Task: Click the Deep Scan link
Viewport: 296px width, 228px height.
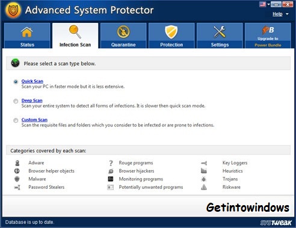Action: coord(32,100)
